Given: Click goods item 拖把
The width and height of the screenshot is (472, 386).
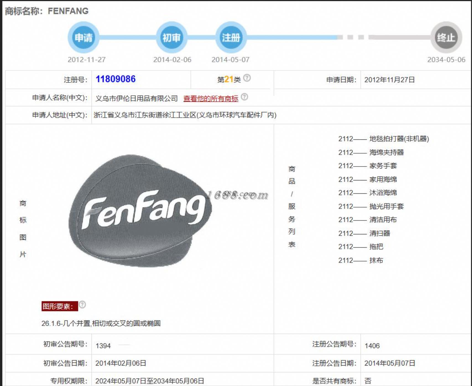Looking at the screenshot, I should coord(376,247).
